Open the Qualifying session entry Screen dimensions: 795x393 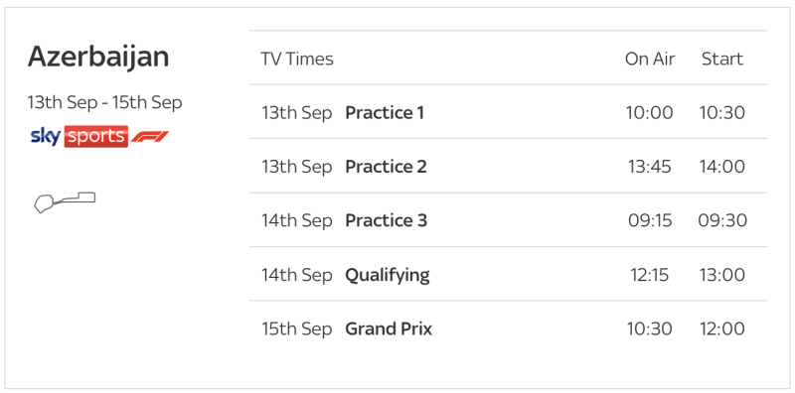(508, 274)
